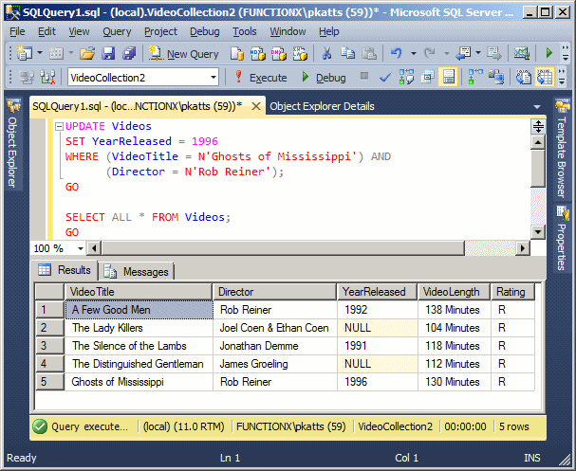Click the New Query button
Screen dimensions: 576x471
click(x=184, y=54)
